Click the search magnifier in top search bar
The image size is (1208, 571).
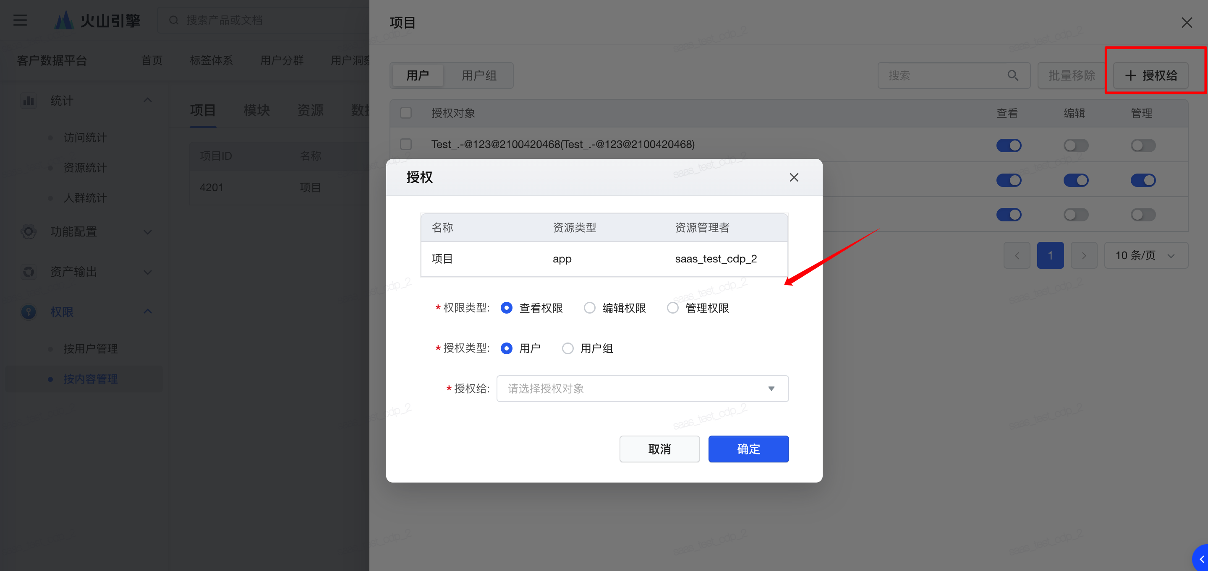pyautogui.click(x=173, y=20)
